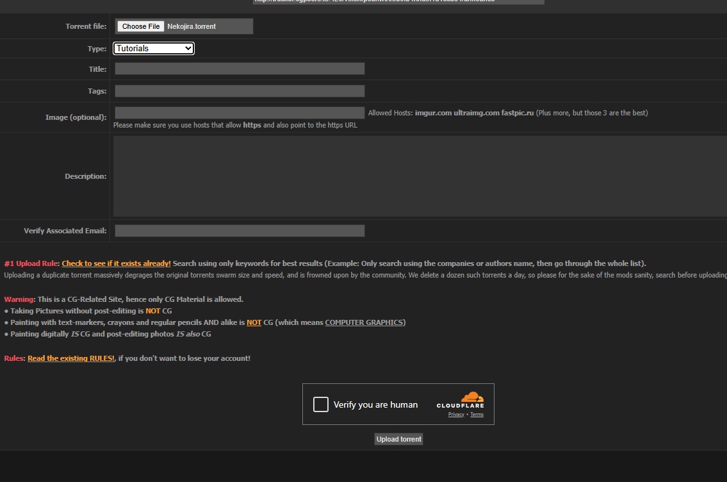Open the Cloudflare Terms link
This screenshot has width=727, height=482.
click(477, 414)
